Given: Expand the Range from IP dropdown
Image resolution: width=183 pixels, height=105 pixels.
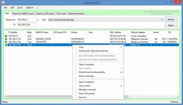Looking at the screenshot, I should (37, 20).
